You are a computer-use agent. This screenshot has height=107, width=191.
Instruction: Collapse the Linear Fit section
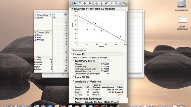click(x=72, y=53)
